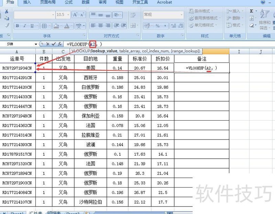The width and height of the screenshot is (275, 214).
Task: Open the font color swatch picker
Action: [71, 26]
